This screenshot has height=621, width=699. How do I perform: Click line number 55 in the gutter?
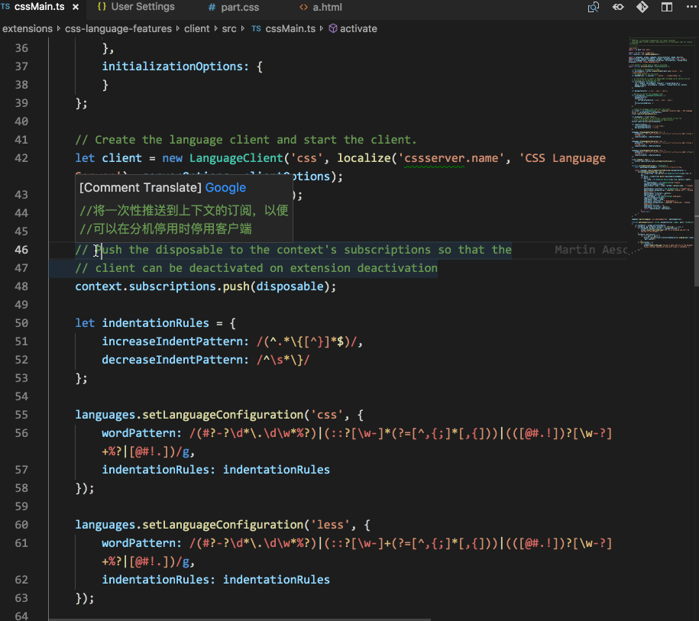click(21, 415)
